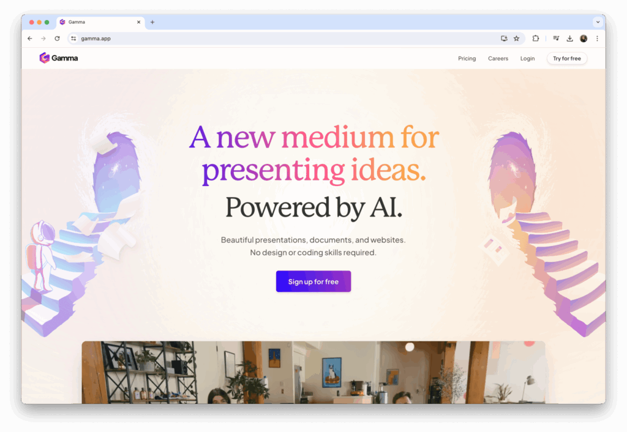Open the Careers link

click(x=498, y=58)
